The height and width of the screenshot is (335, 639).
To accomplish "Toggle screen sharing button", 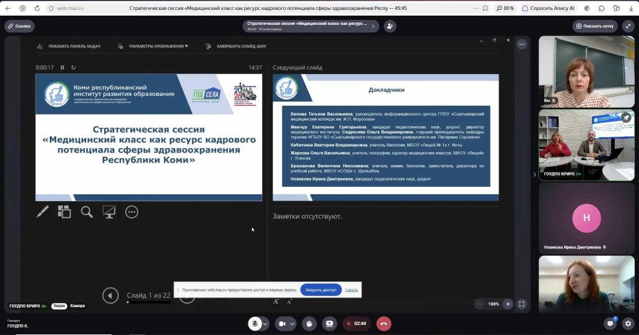I will point(329,324).
